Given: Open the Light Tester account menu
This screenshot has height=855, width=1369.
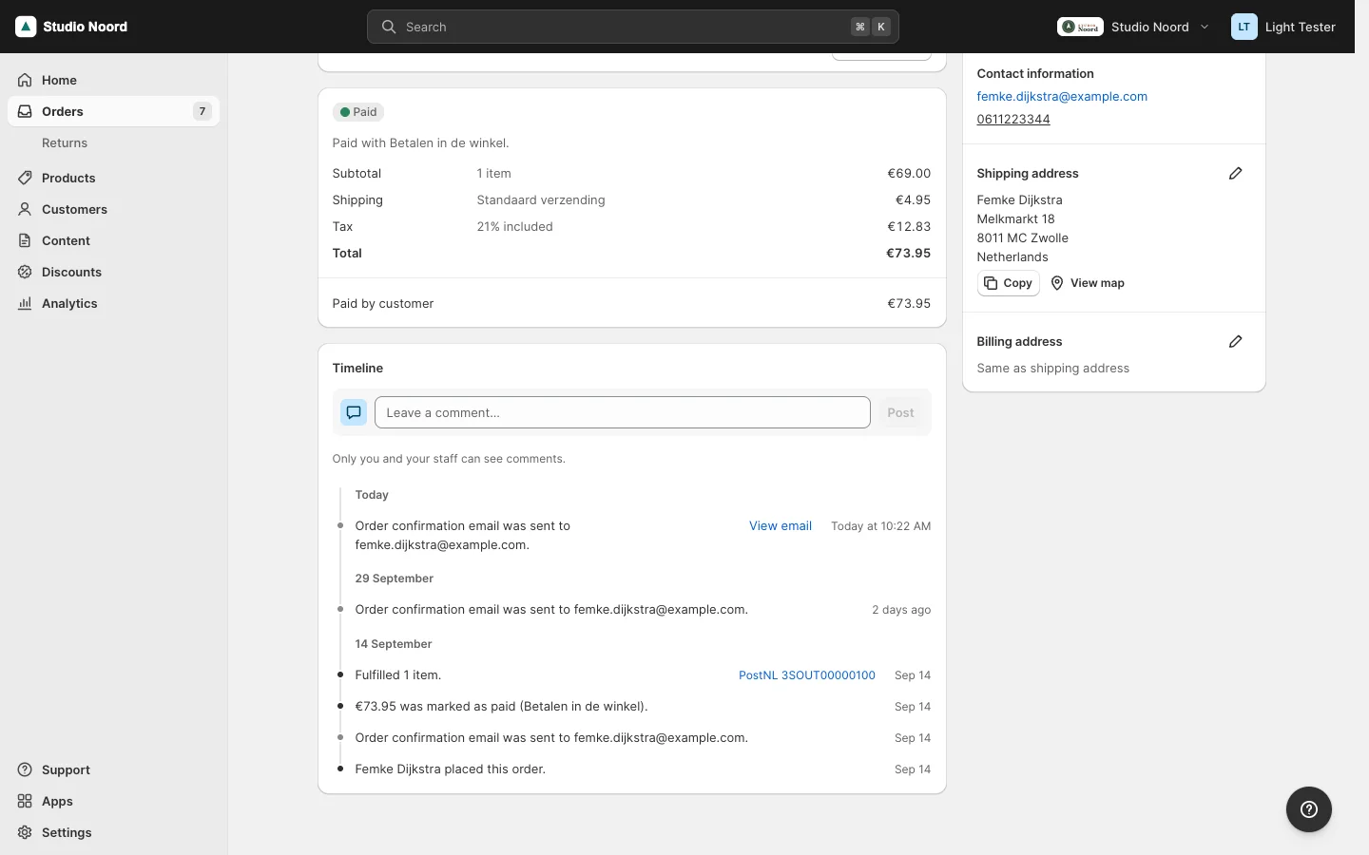Looking at the screenshot, I should 1284,27.
